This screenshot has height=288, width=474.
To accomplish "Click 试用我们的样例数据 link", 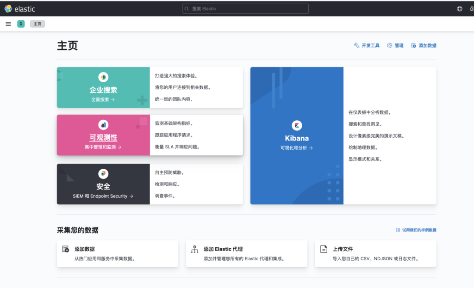I will click(419, 230).
